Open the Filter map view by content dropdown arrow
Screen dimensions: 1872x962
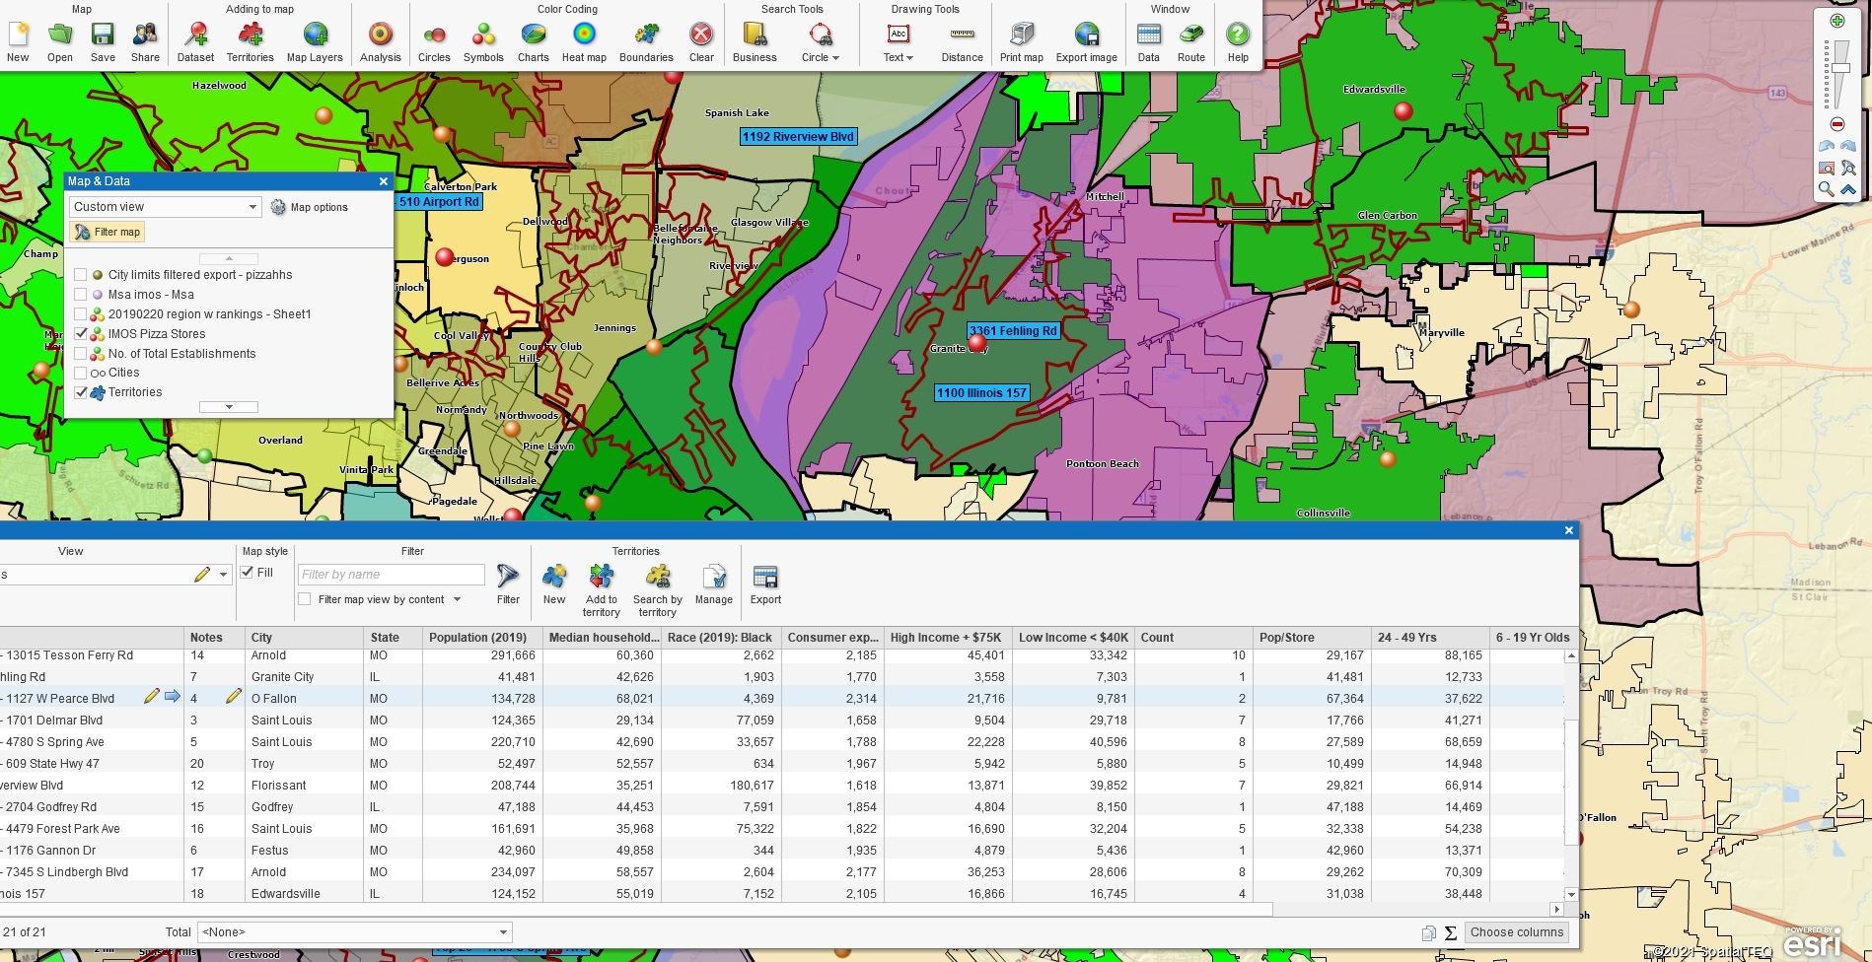tap(457, 599)
